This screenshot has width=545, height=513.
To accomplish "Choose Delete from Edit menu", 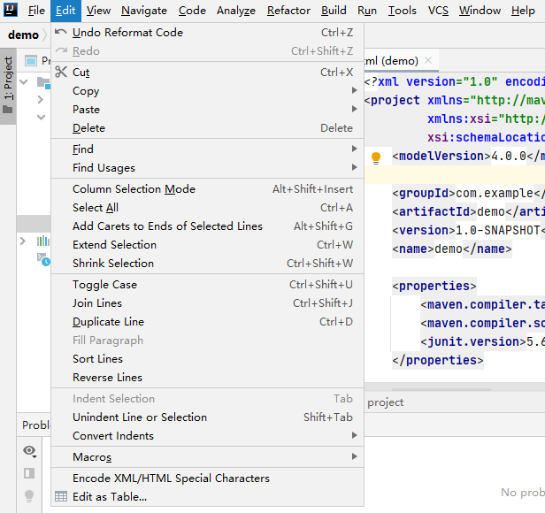I will click(208, 128).
